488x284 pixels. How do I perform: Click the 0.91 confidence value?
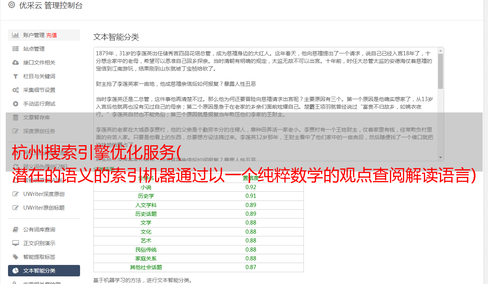(251, 196)
